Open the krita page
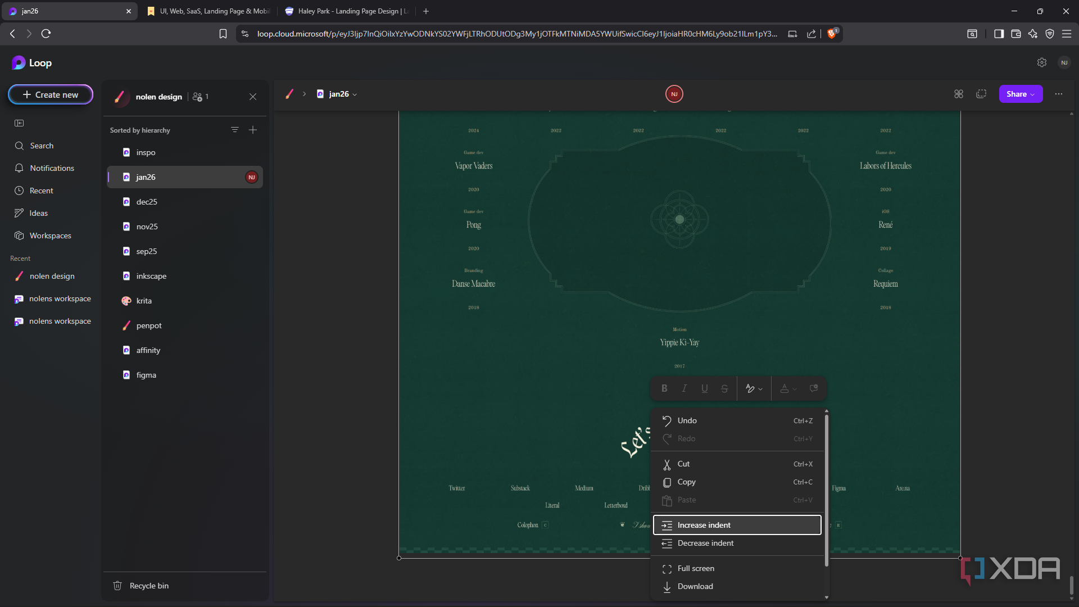 [185, 301]
